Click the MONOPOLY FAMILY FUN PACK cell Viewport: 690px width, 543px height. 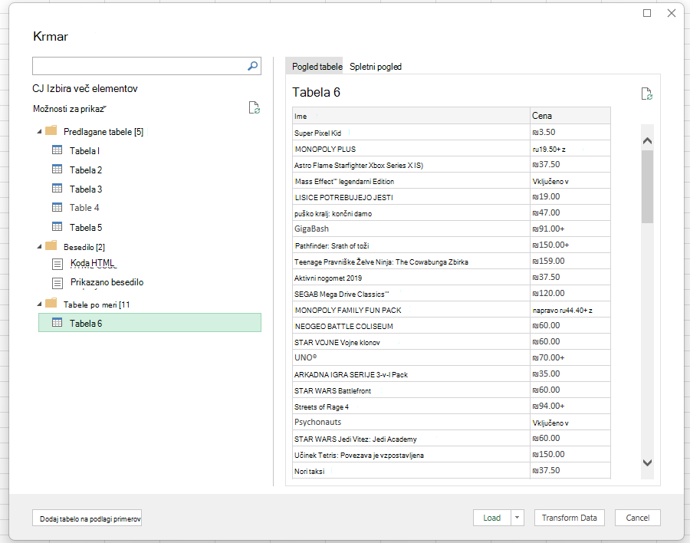pos(411,310)
